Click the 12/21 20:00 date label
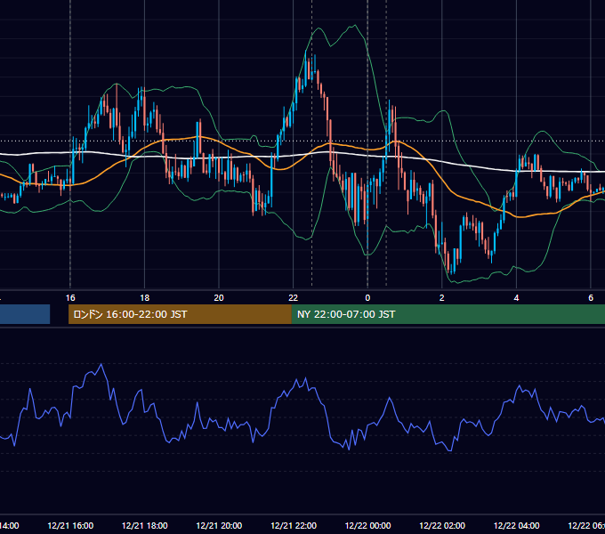605x534 pixels. 219,526
